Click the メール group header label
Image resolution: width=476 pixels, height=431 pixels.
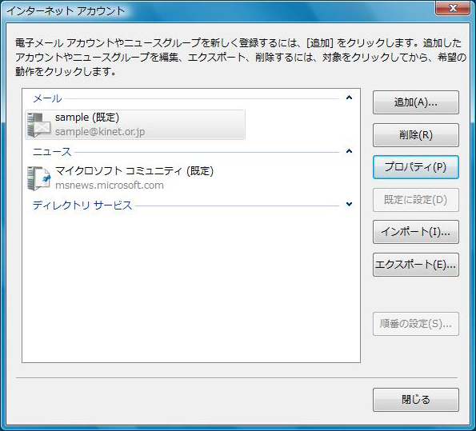coord(47,98)
